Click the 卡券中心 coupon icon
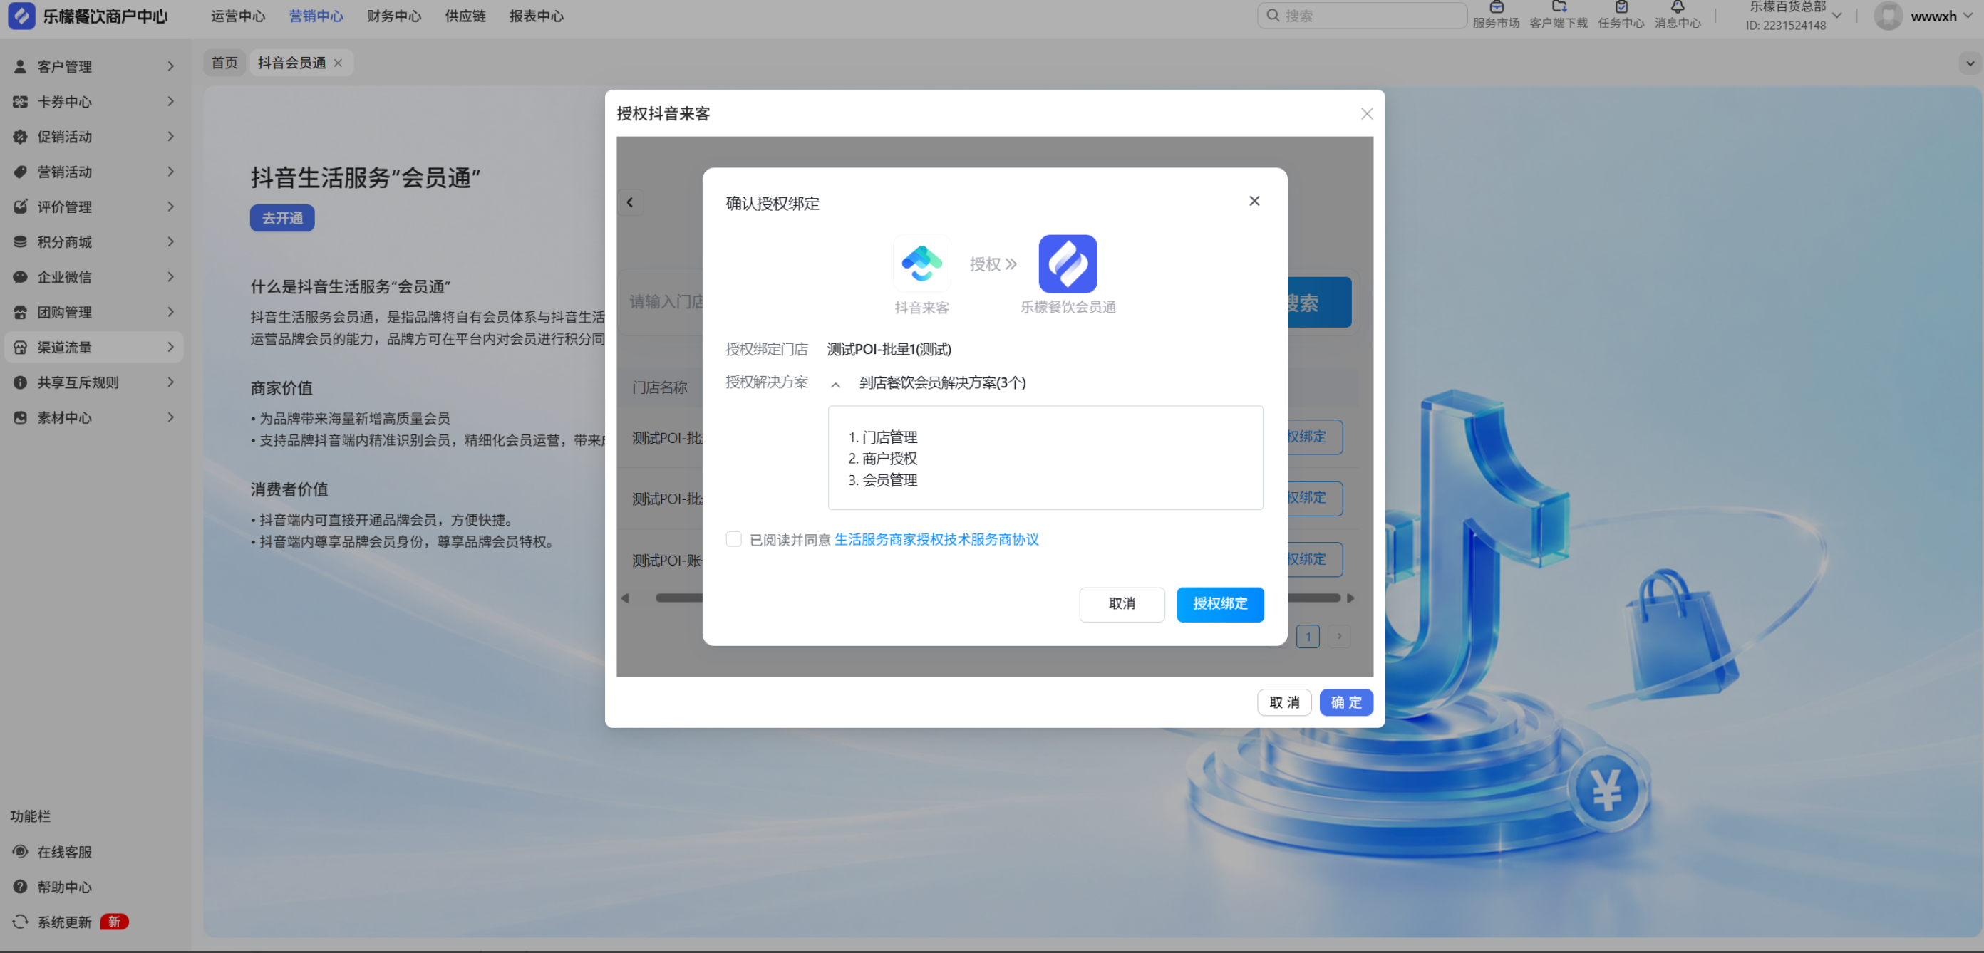1984x953 pixels. click(21, 102)
